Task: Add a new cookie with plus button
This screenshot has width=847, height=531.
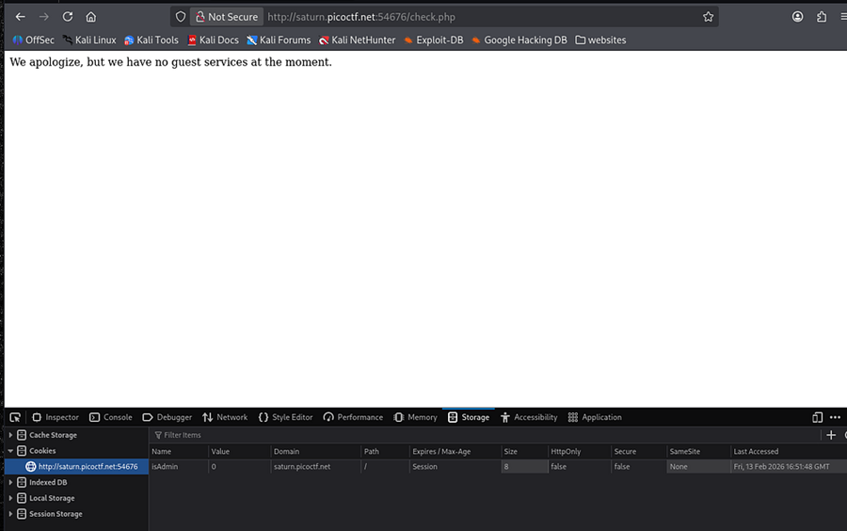Action: (x=830, y=435)
